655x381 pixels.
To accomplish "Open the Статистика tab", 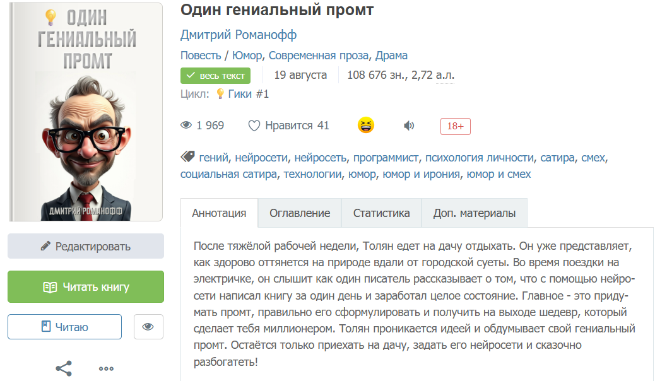I will pyautogui.click(x=381, y=213).
